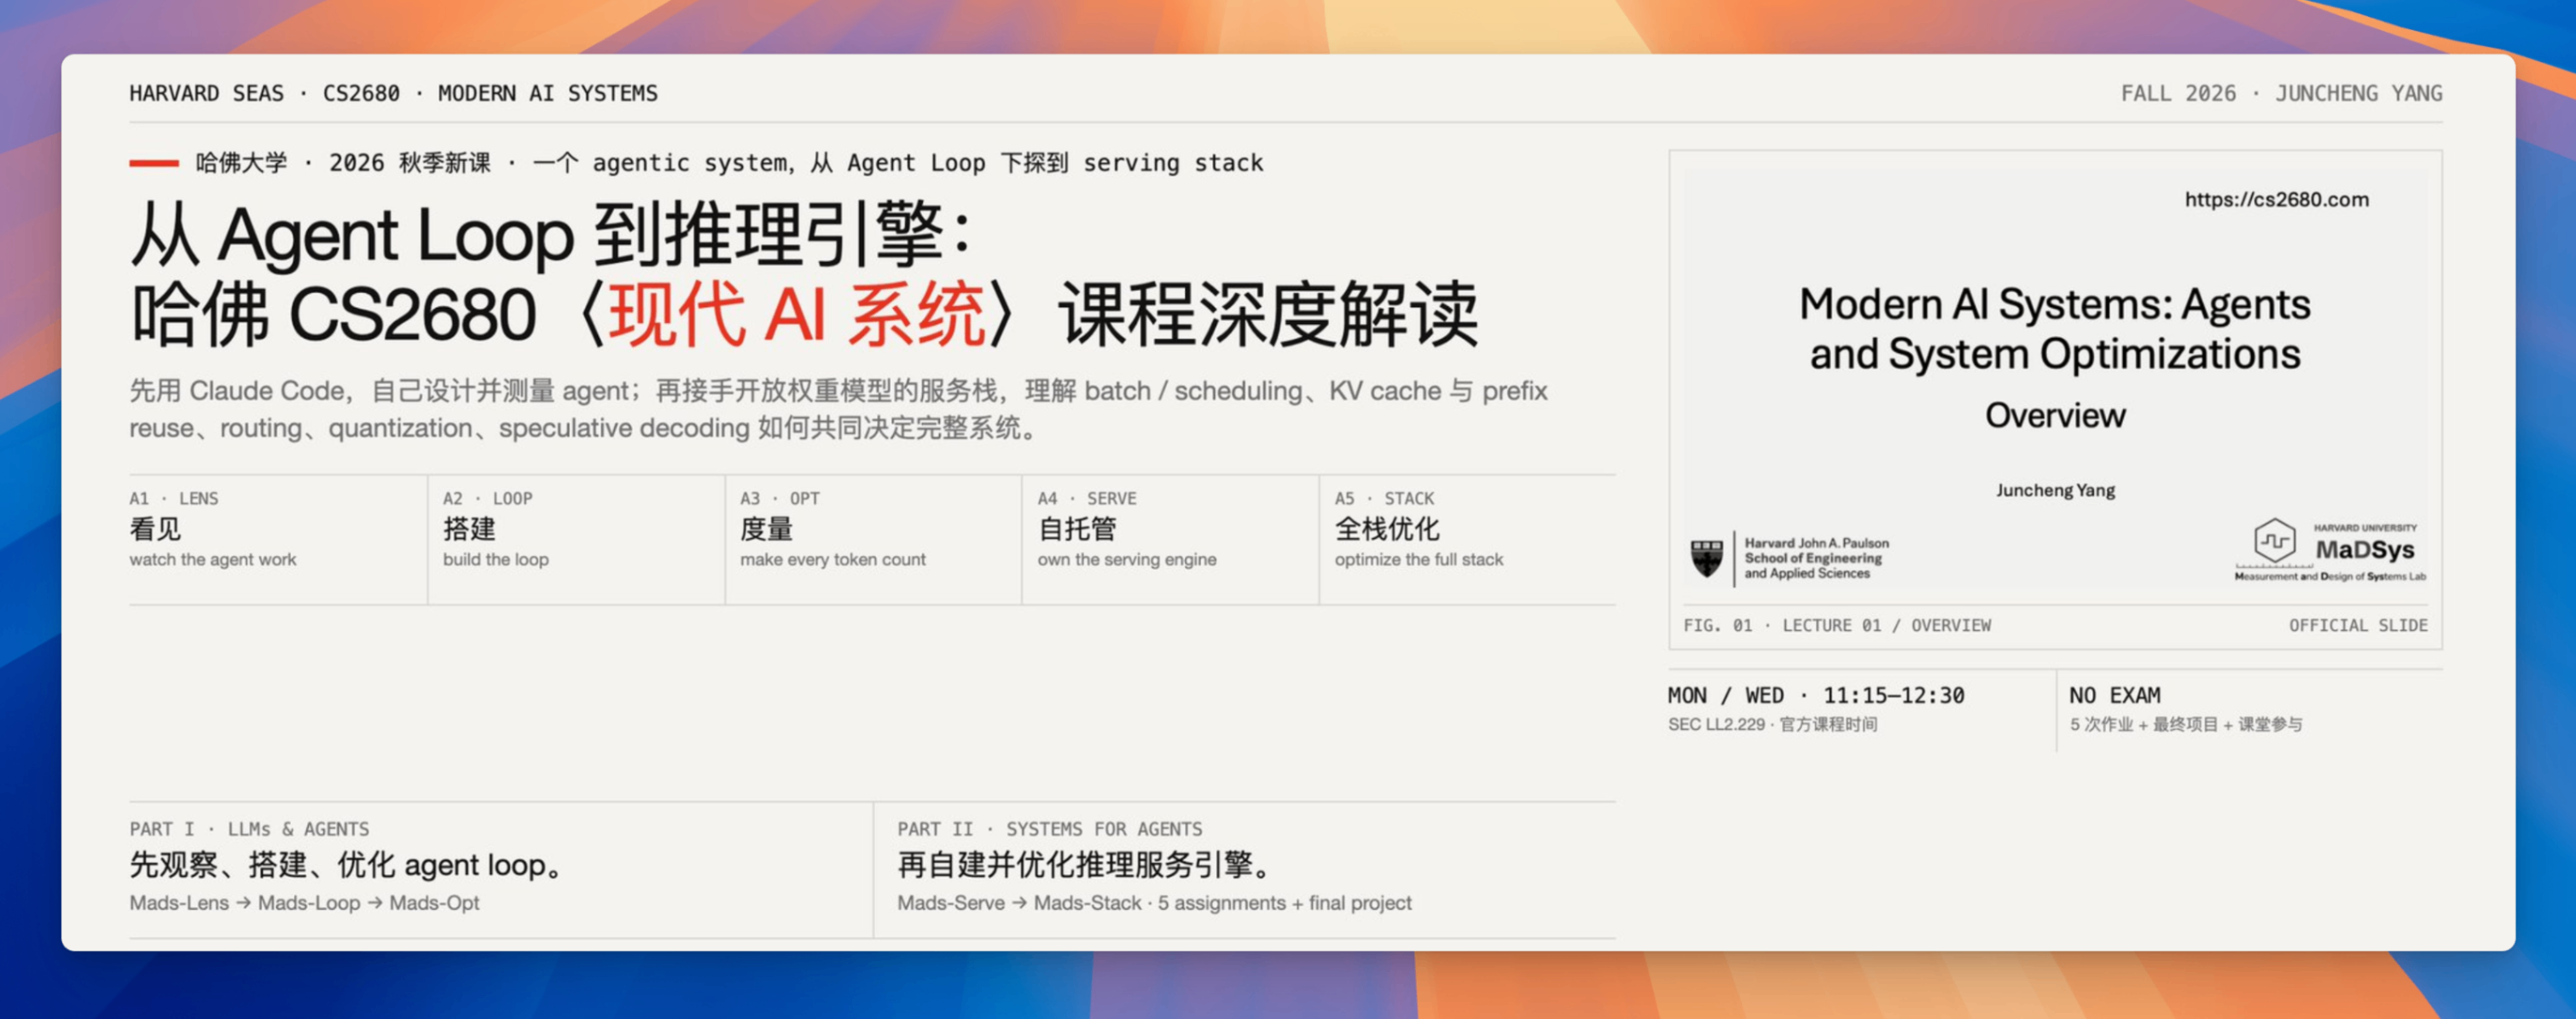Screen dimensions: 2576x1019
Task: Click 'make every token count' caption
Action: click(833, 560)
